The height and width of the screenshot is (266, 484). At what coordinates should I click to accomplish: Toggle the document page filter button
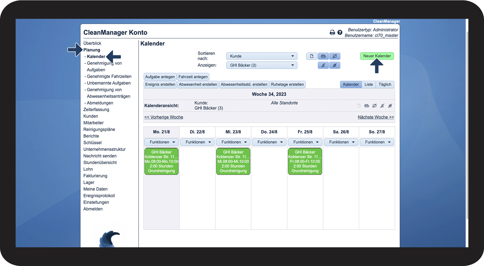[x=312, y=56]
